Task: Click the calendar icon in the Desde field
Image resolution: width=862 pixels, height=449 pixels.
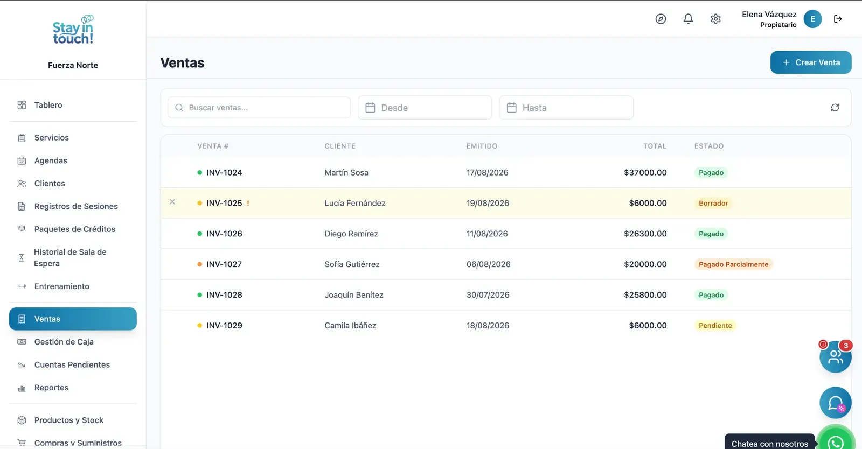Action: (370, 108)
